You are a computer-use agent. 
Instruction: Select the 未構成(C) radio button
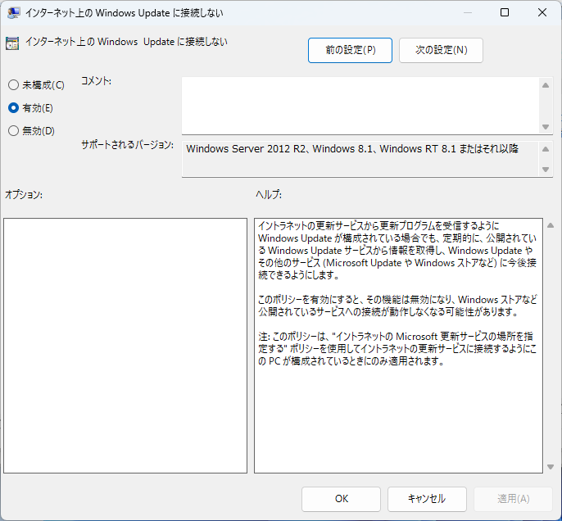coord(13,85)
